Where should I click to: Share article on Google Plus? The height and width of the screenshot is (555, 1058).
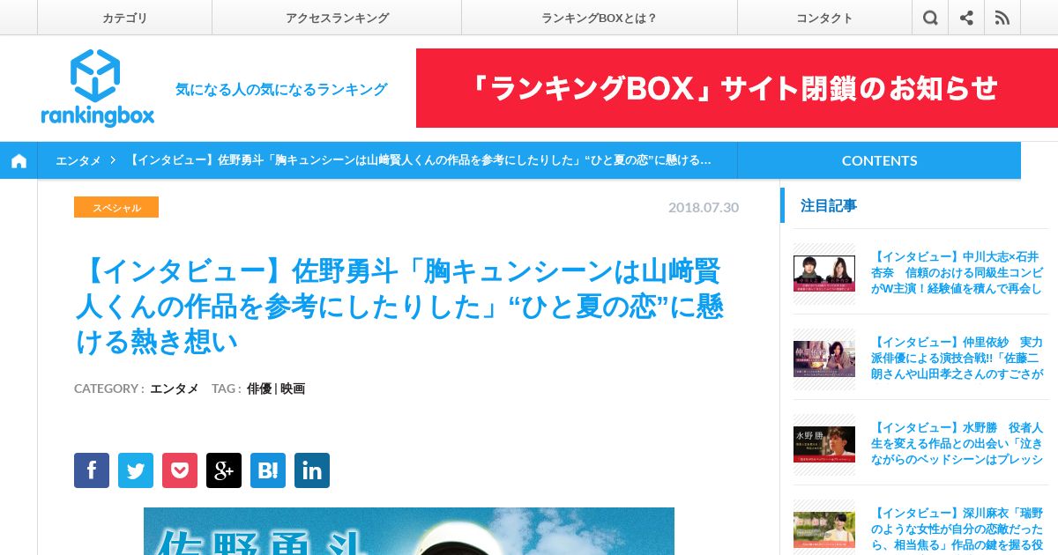tap(224, 470)
